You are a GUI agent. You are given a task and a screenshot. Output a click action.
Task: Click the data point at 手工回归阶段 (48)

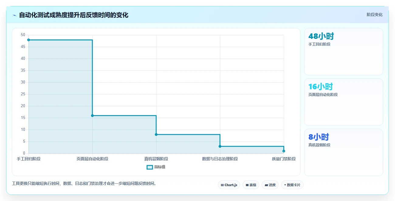click(x=29, y=40)
